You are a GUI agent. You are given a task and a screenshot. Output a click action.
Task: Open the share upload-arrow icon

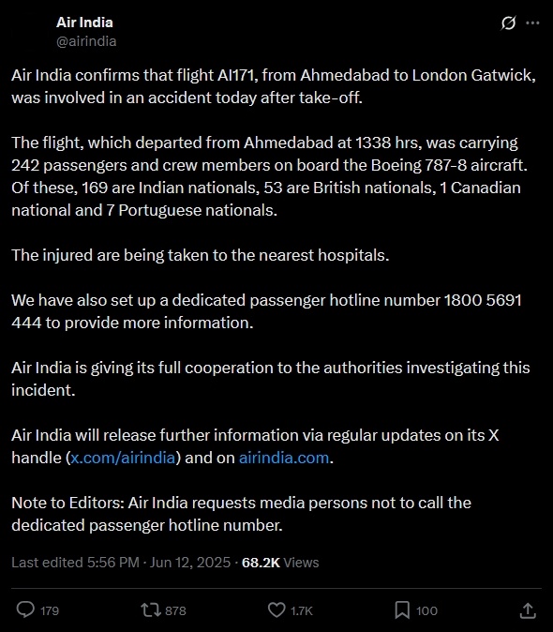pyautogui.click(x=528, y=609)
